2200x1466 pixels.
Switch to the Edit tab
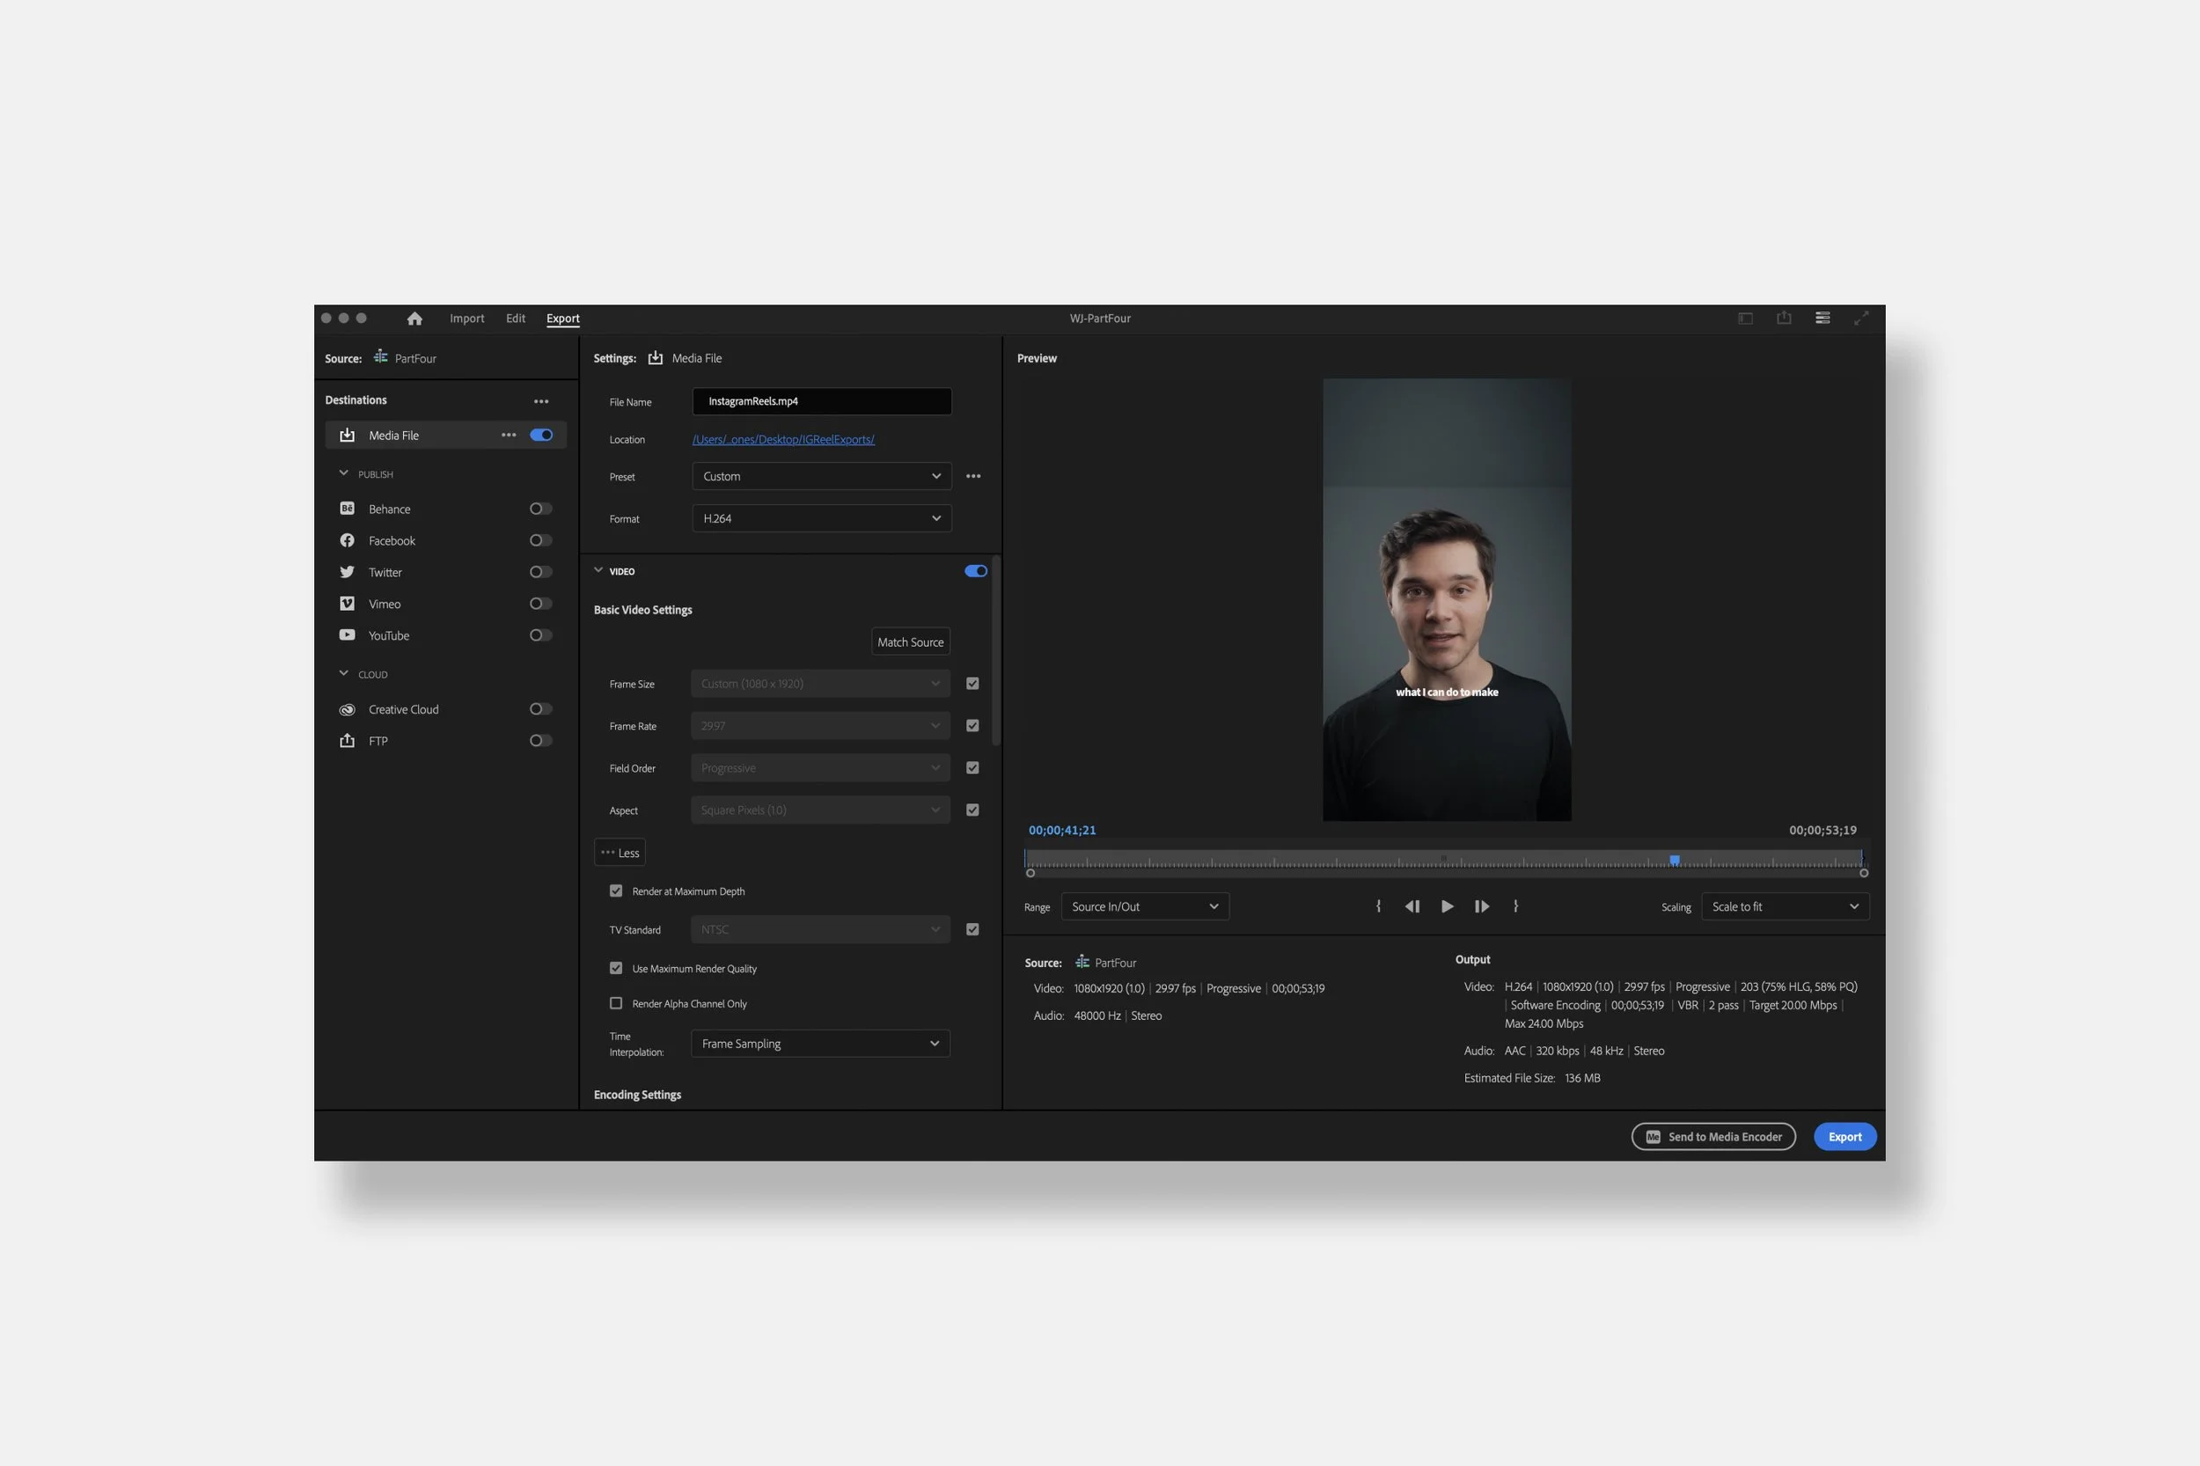pos(515,318)
